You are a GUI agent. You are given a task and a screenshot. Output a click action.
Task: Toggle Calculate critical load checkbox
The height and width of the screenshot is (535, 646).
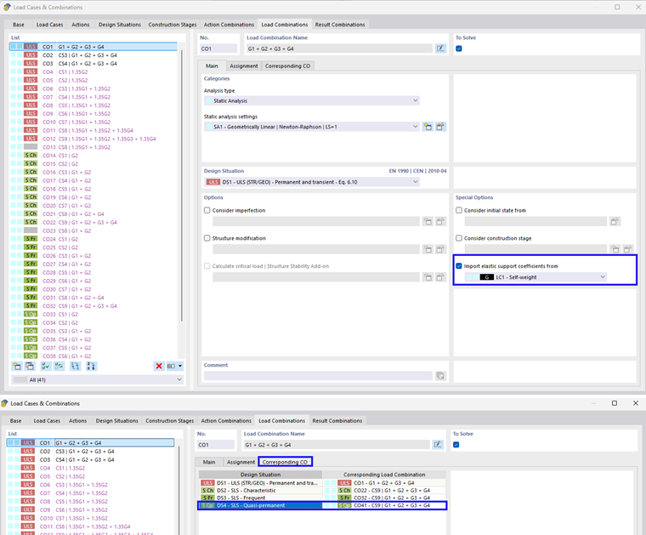(207, 266)
